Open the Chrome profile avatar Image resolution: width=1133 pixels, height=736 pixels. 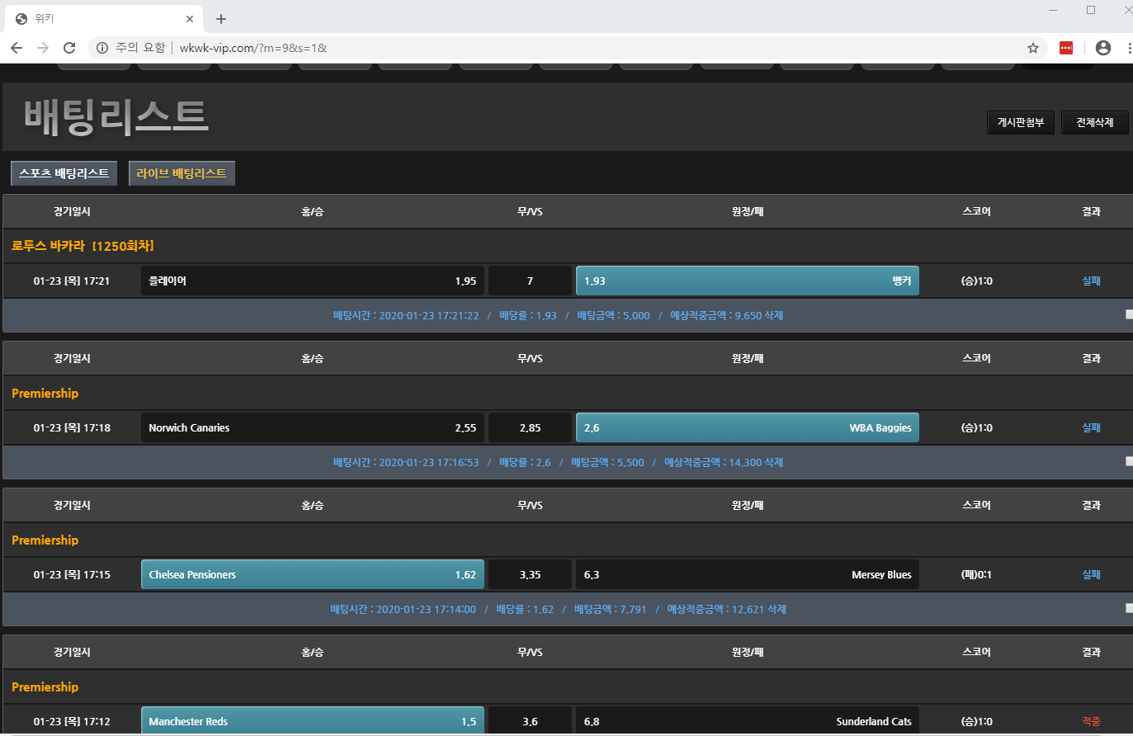point(1103,48)
